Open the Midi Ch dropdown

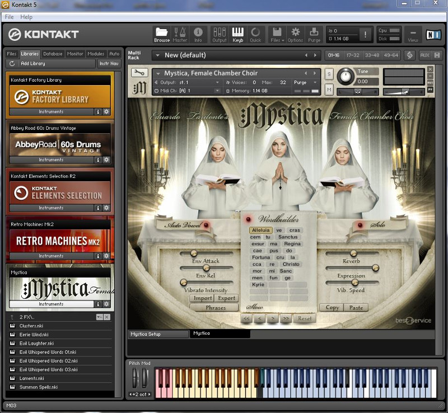(x=217, y=91)
